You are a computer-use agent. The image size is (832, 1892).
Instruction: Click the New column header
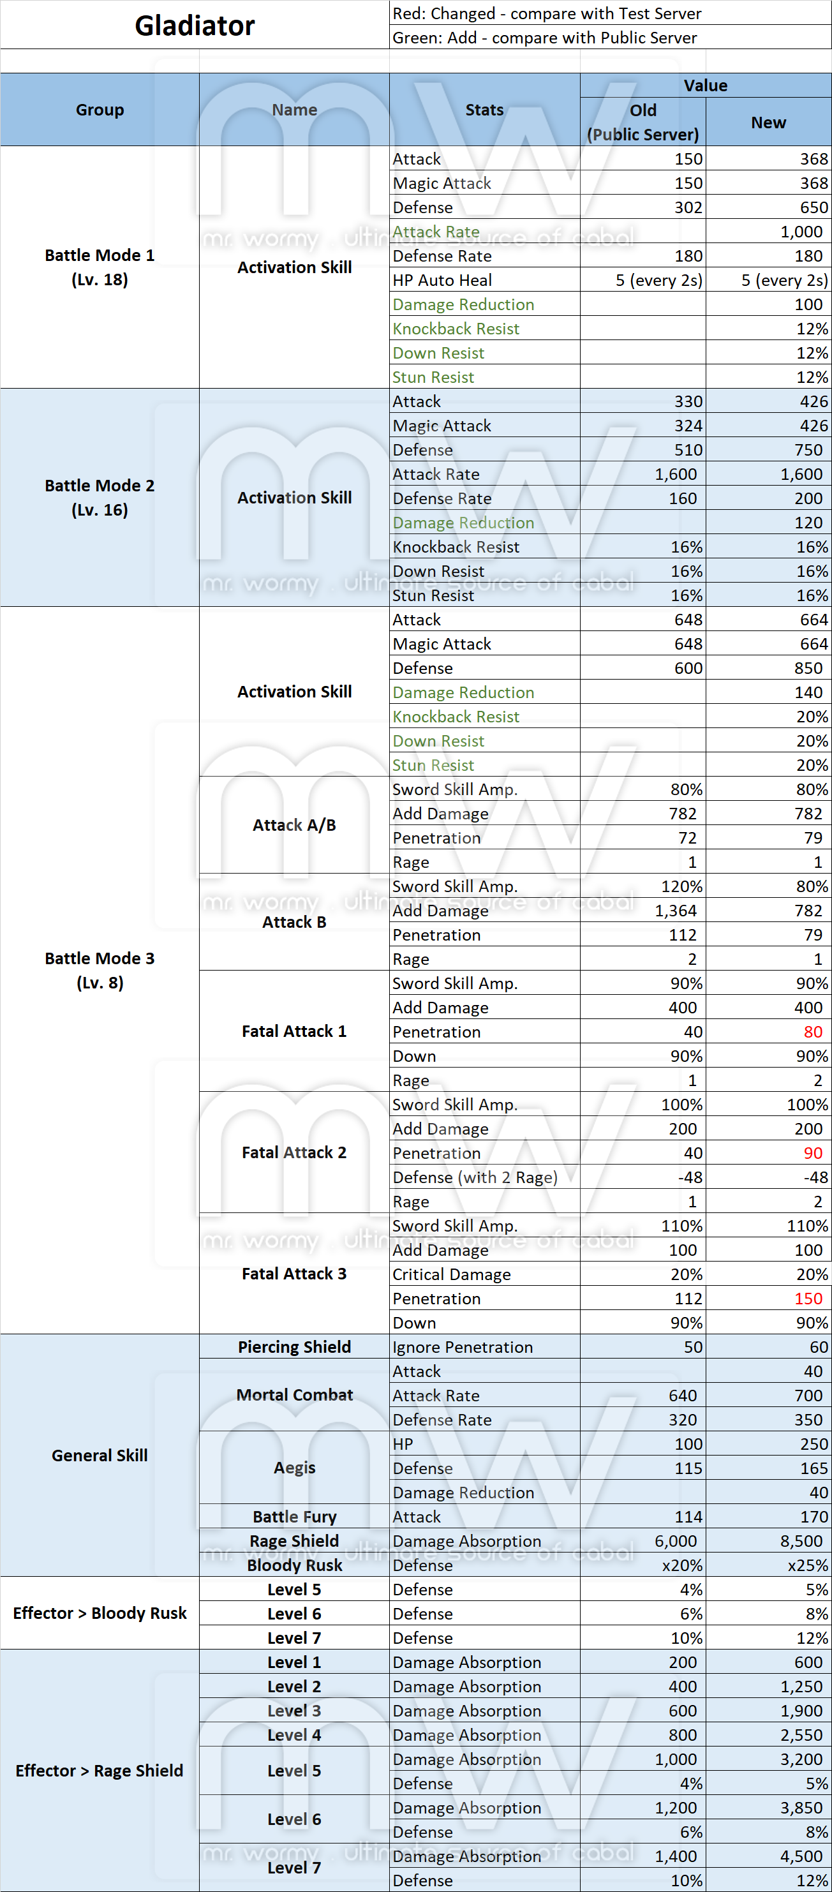tap(768, 122)
